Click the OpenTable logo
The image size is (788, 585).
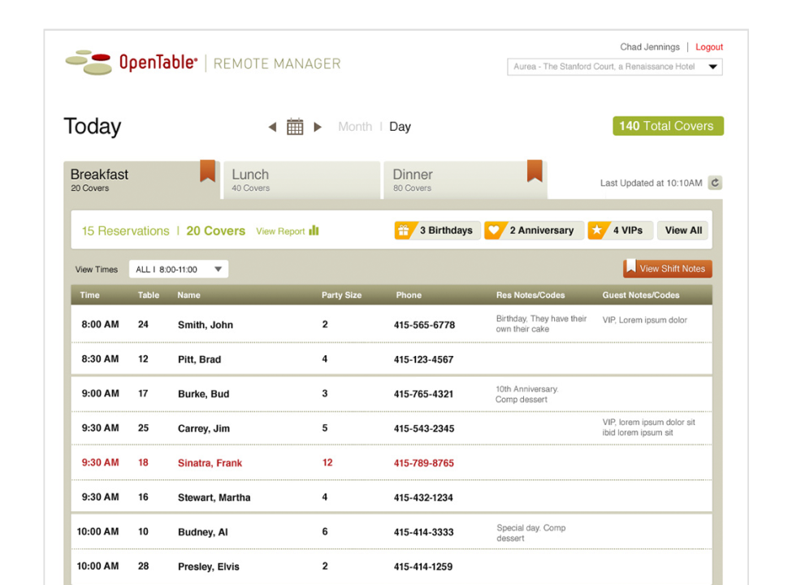point(132,63)
